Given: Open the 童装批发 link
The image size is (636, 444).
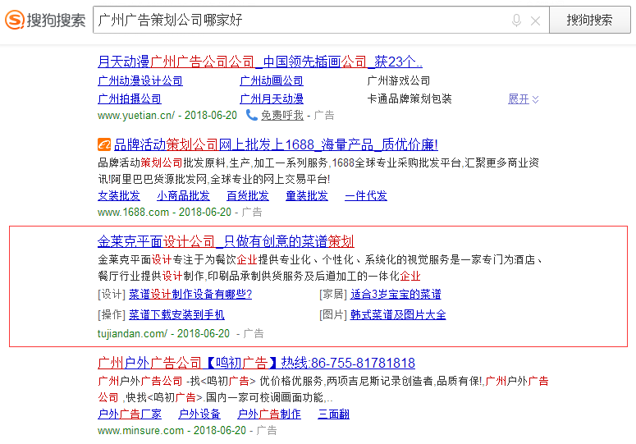Looking at the screenshot, I should (x=307, y=196).
